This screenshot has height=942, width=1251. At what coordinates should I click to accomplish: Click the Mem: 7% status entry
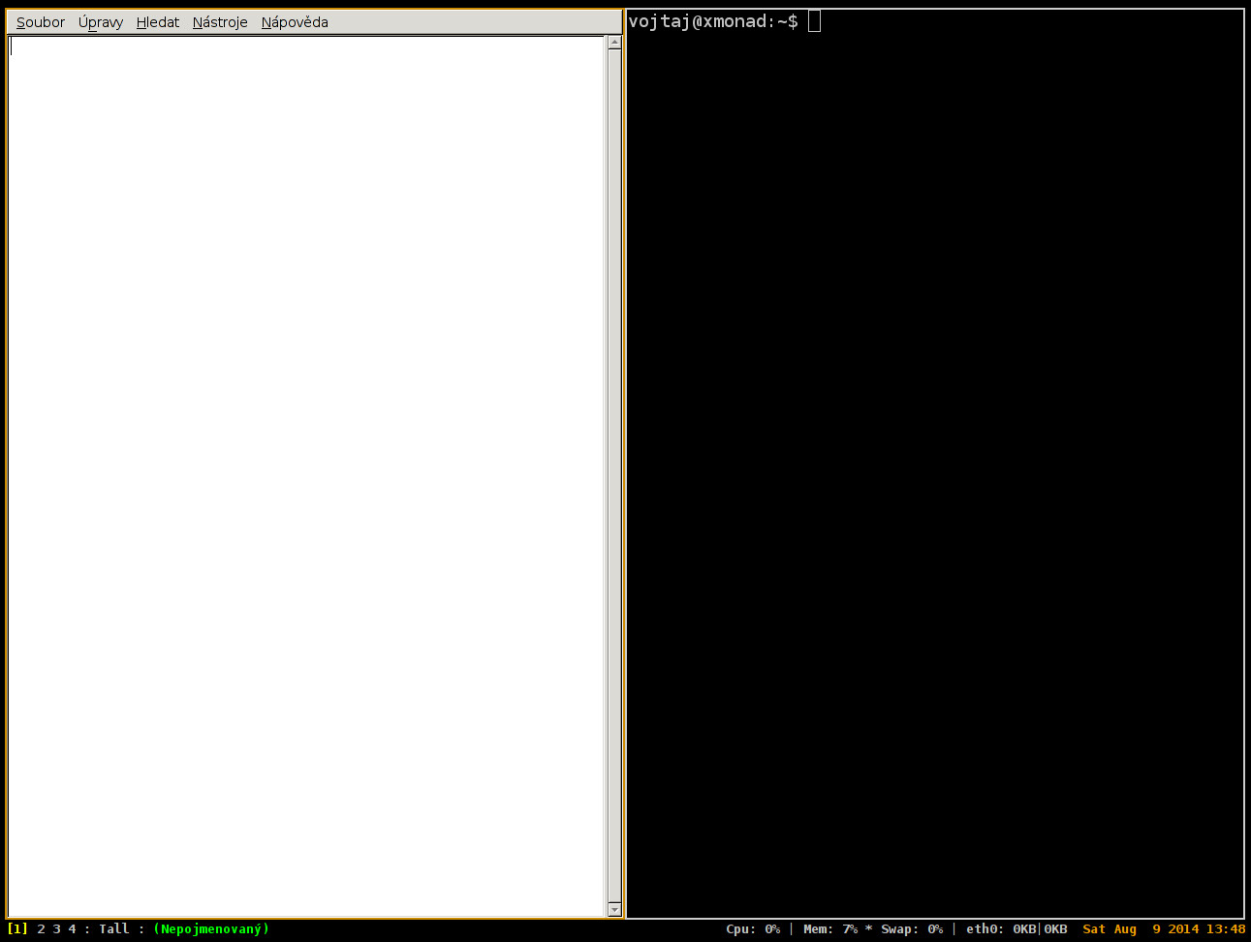[x=830, y=929]
